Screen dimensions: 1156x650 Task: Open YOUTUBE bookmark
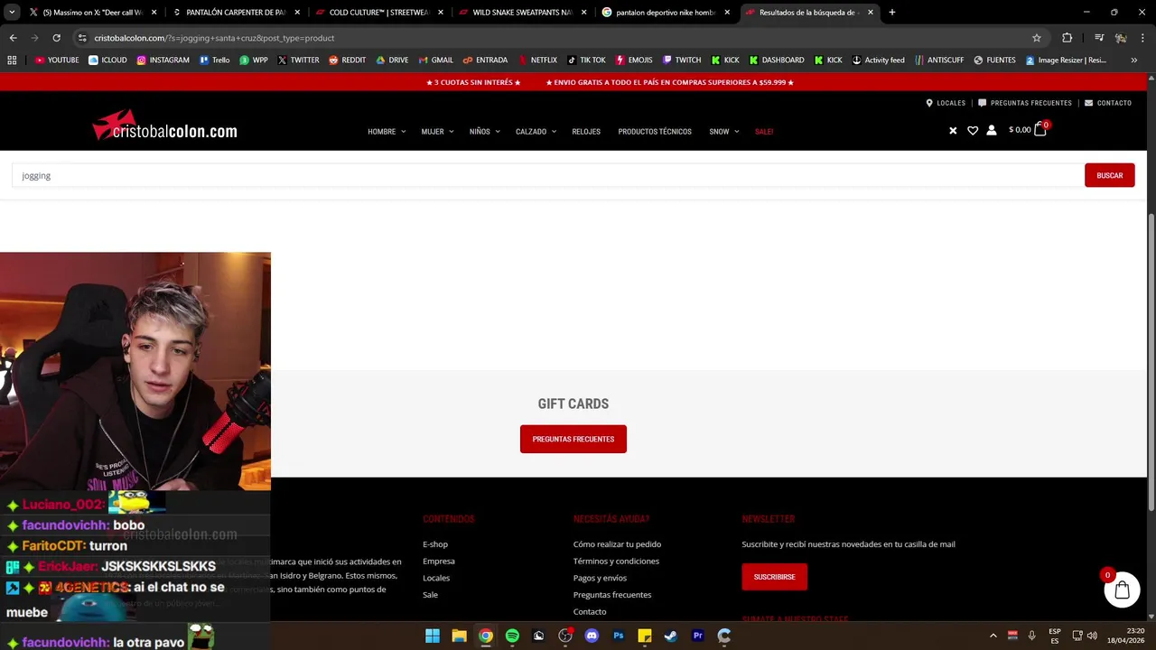(x=57, y=60)
